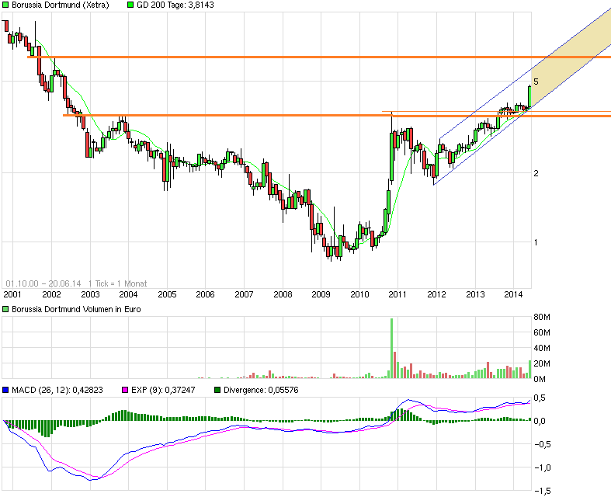The width and height of the screenshot is (611, 497).
Task: Click the MACD axis value 0,5
Action: (x=540, y=398)
